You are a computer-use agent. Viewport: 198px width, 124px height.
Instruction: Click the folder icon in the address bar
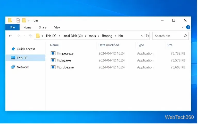(x=38, y=36)
